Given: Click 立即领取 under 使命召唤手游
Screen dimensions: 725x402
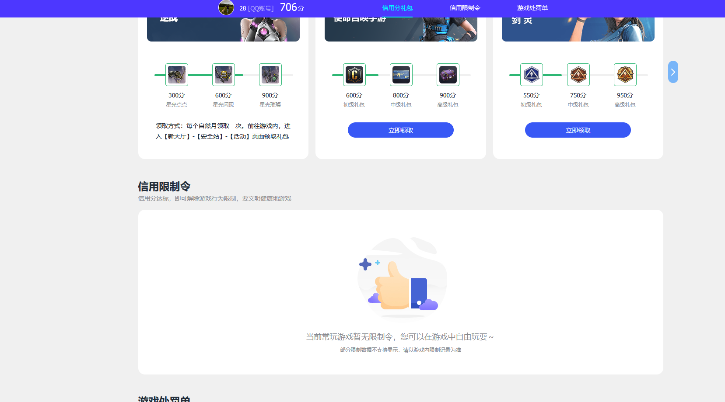Looking at the screenshot, I should click(401, 130).
